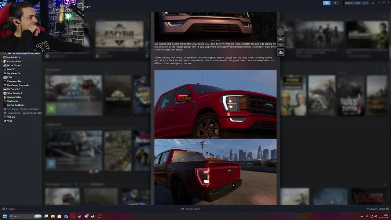Viewport: 391px width, 220px height.
Task: Click the Stardew Valley chicken icon
Action: pos(5,97)
